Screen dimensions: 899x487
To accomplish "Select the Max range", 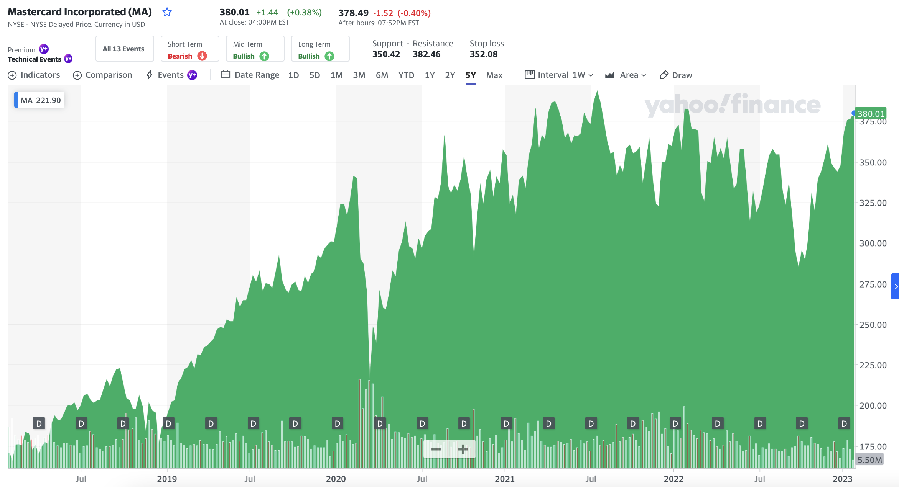I will click(494, 75).
